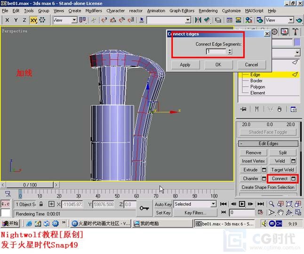Click the Play Animation button
Screen dimensions: 304x254
click(242, 204)
